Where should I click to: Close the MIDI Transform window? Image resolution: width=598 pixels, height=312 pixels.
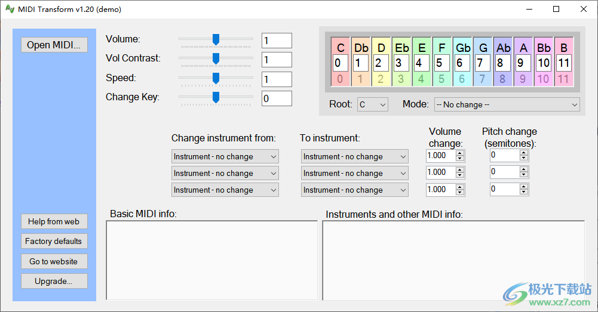coord(584,9)
